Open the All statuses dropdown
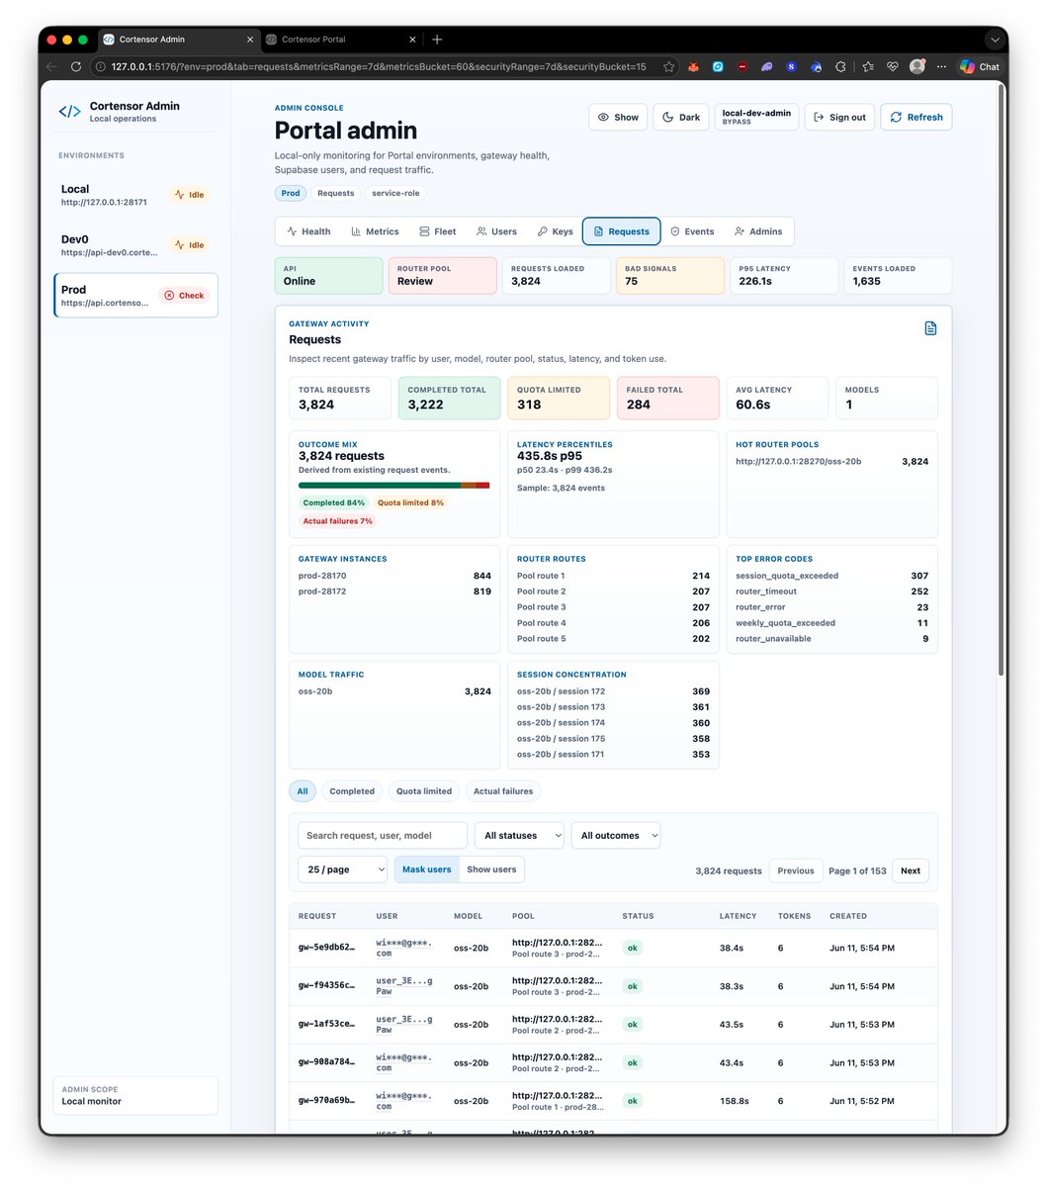 519,836
